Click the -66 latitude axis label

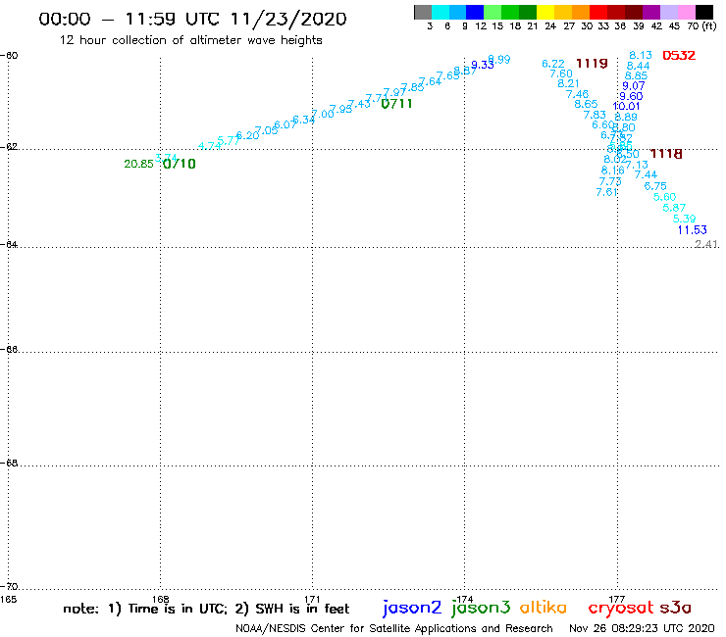click(x=9, y=349)
